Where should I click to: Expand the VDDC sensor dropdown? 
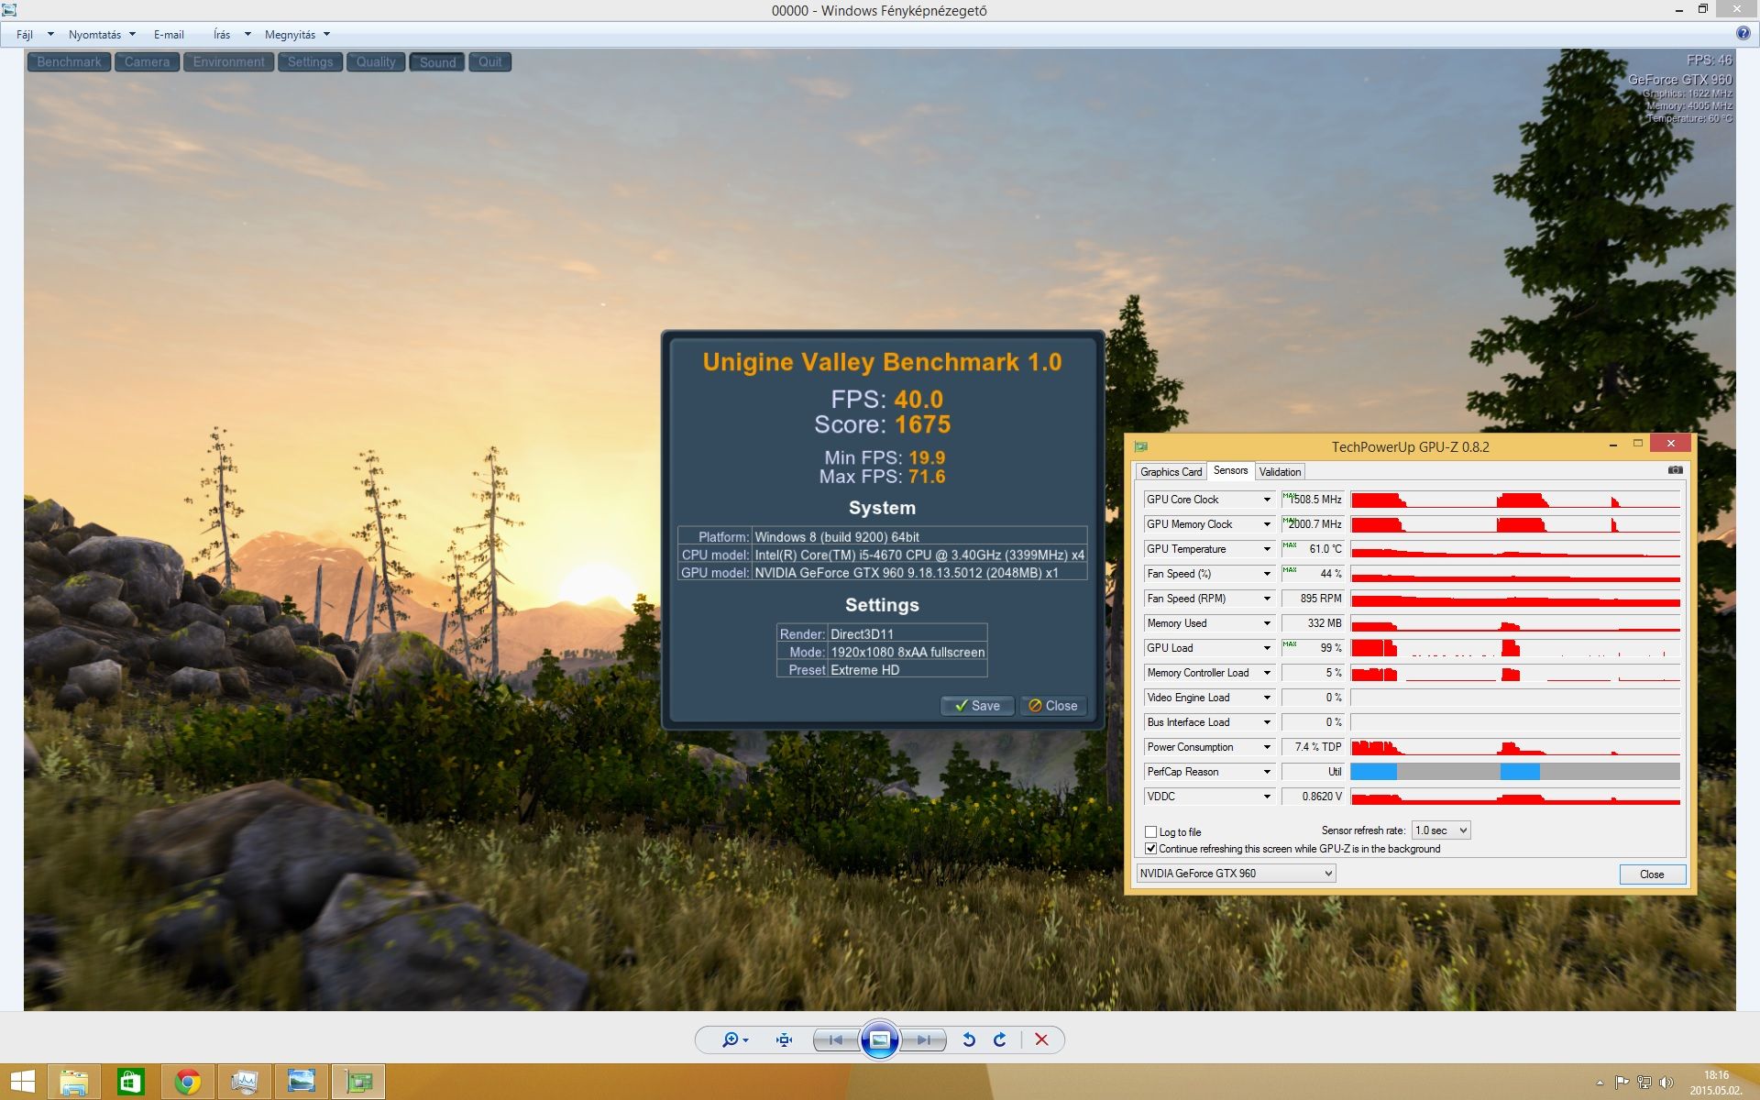pyautogui.click(x=1267, y=797)
